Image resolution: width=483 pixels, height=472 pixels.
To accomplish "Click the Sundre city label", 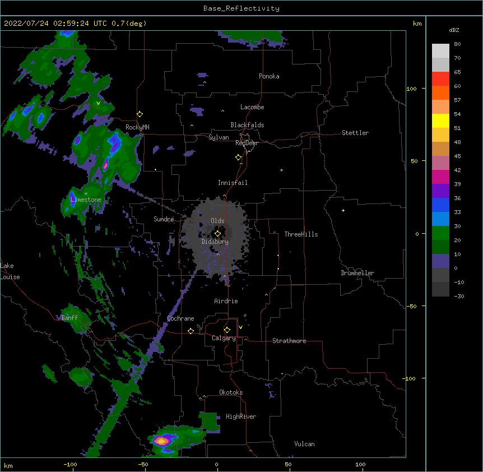I will tap(164, 219).
